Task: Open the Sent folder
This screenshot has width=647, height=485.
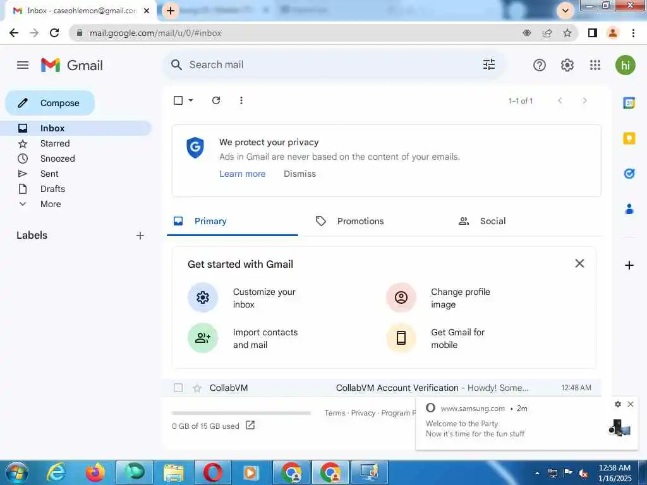Action: (x=49, y=174)
